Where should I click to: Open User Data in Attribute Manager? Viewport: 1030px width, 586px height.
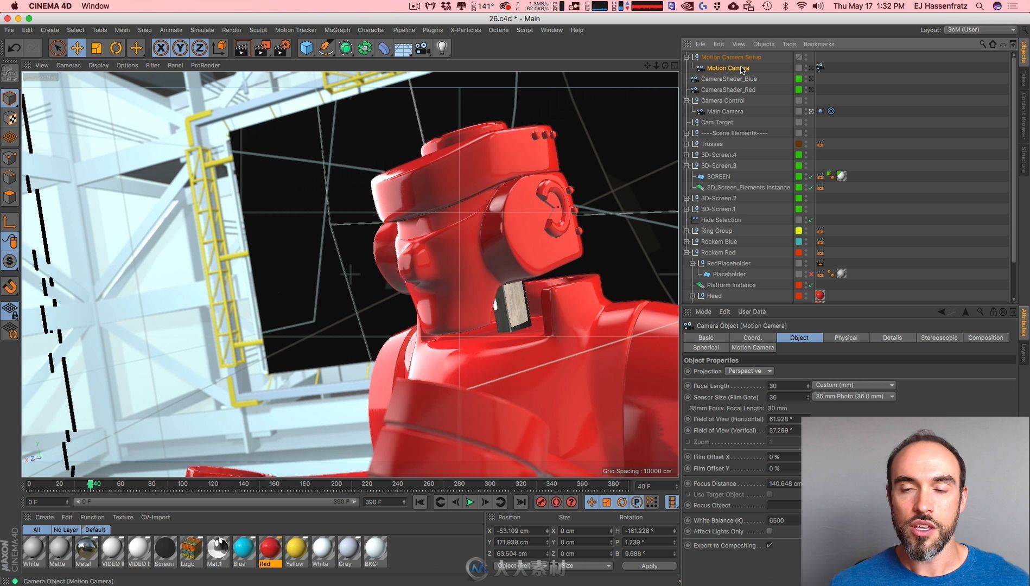tap(752, 312)
